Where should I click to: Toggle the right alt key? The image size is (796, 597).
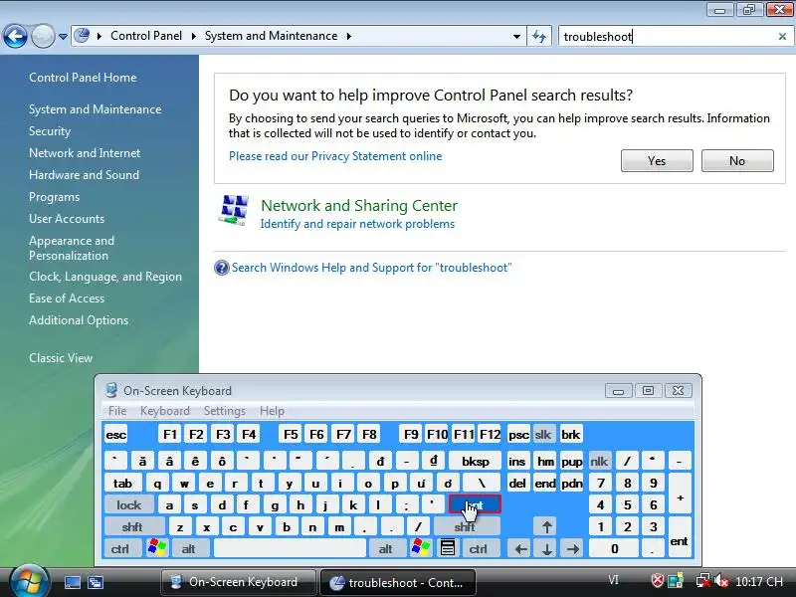click(x=386, y=549)
